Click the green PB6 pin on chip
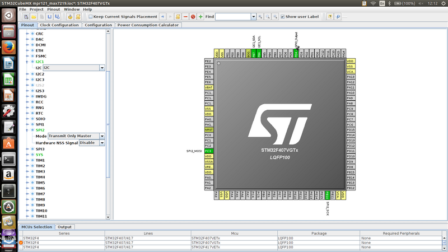 click(259, 53)
